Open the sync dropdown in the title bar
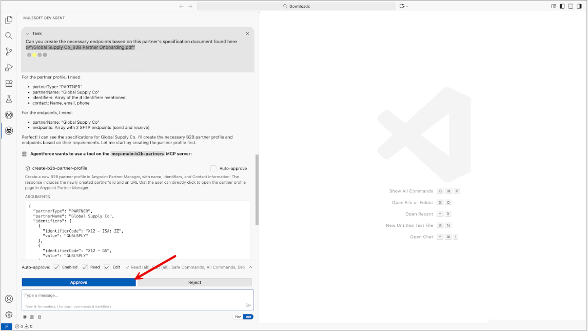The image size is (588, 331). 405,6
